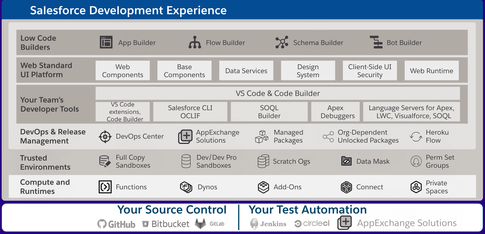
Task: Open the Functions bracket icon
Action: tap(105, 187)
